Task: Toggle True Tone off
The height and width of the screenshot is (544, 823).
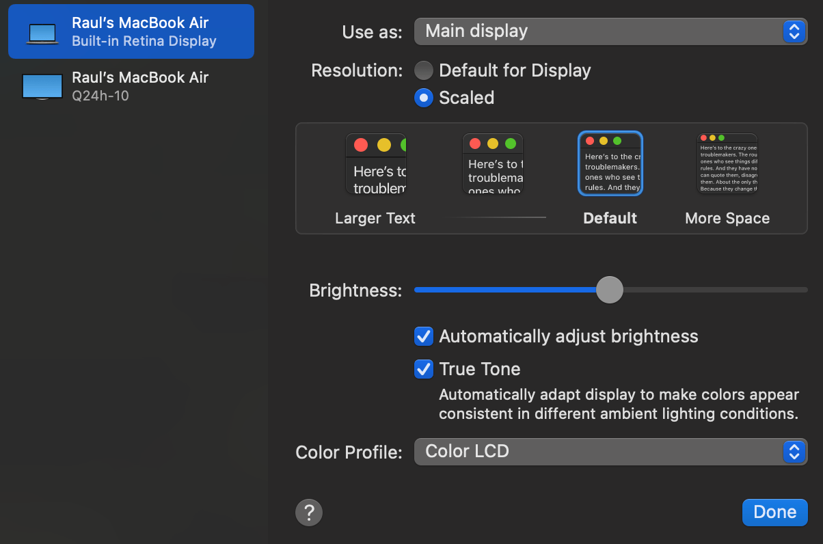Action: tap(423, 369)
